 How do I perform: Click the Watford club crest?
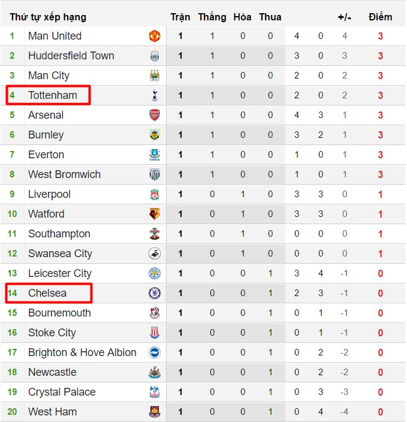[x=155, y=214]
